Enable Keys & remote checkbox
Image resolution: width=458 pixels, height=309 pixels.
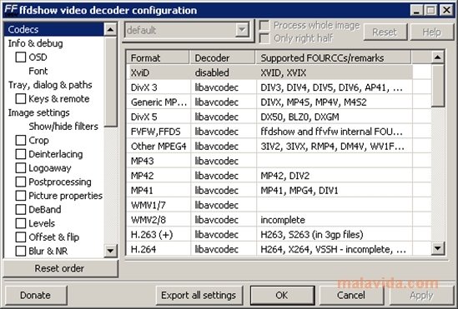tap(21, 98)
